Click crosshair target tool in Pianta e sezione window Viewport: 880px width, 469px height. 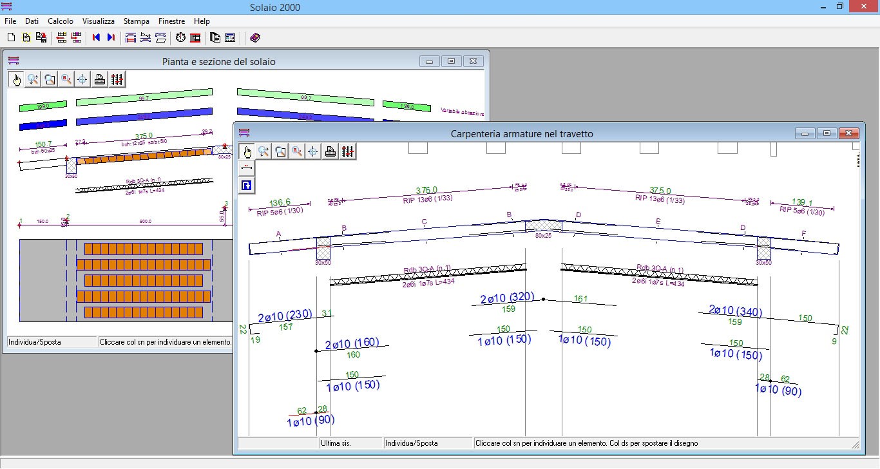82,79
